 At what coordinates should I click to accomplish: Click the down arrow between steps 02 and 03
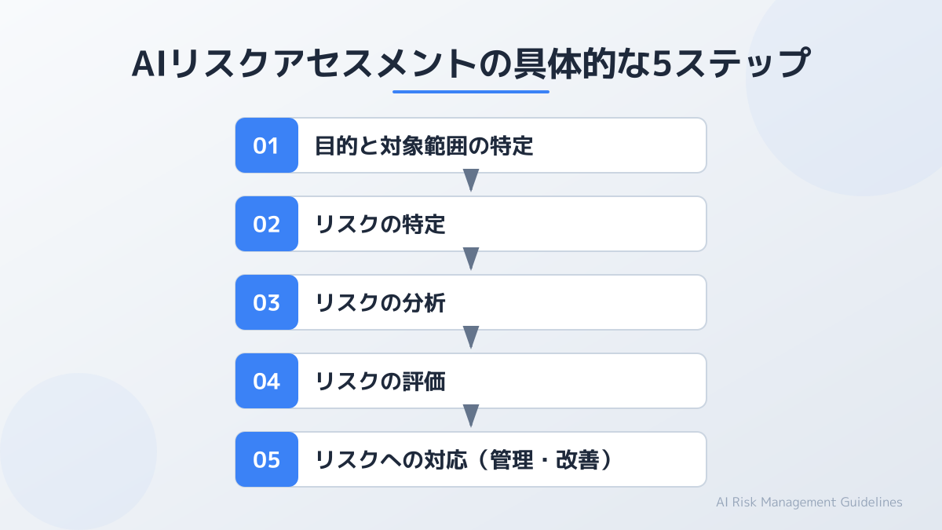(471, 259)
